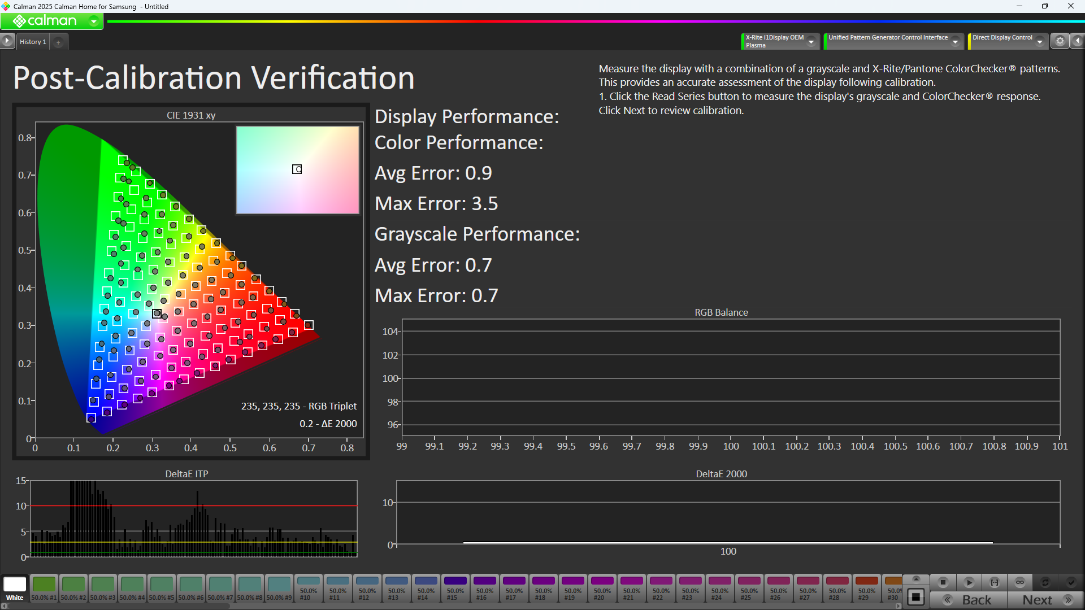This screenshot has width=1085, height=610.
Task: Click the Stop measurement button
Action: [943, 582]
